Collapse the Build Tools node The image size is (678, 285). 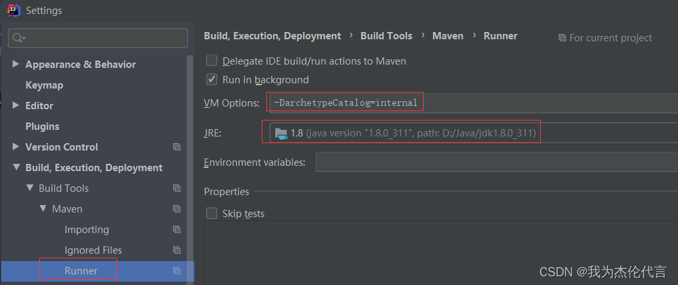click(29, 188)
